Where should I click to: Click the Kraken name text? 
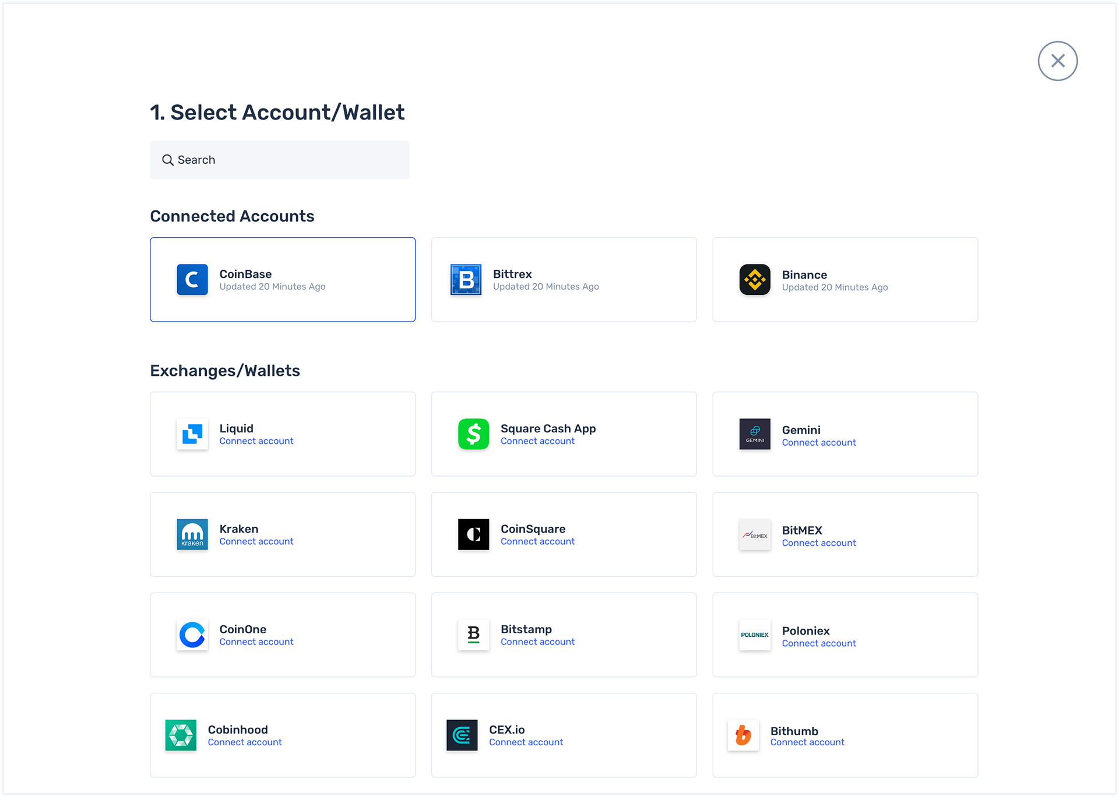(x=238, y=529)
